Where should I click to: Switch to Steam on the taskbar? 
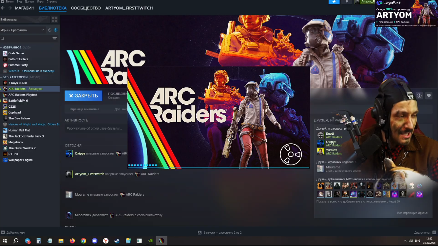(x=117, y=241)
